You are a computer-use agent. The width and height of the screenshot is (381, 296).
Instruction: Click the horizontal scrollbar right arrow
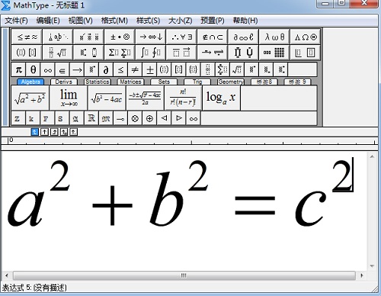[x=362, y=275]
